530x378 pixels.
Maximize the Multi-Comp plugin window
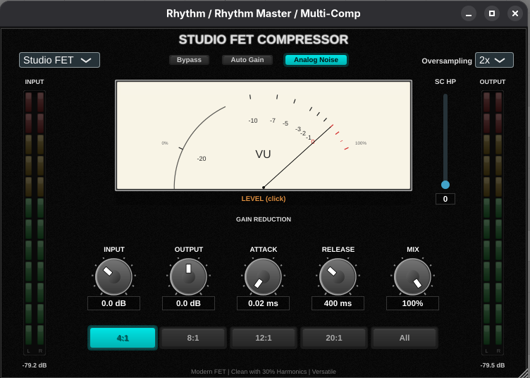click(x=492, y=13)
